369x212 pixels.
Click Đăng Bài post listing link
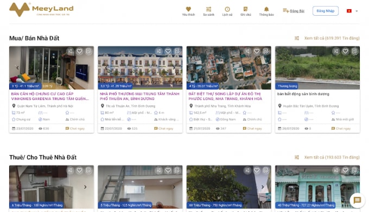coord(294,11)
